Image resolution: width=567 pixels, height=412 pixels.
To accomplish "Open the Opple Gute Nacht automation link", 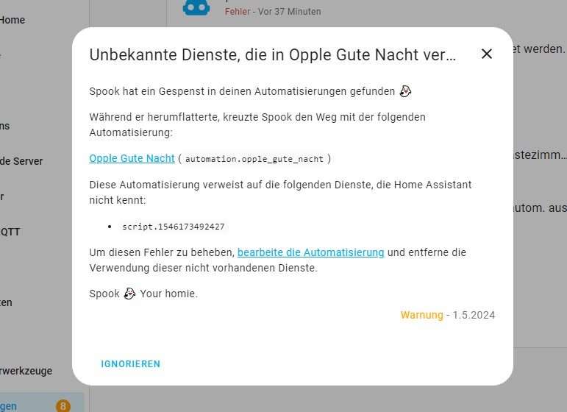I will pos(132,158).
